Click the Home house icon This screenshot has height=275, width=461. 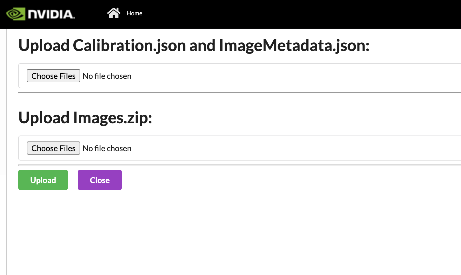[x=114, y=13]
